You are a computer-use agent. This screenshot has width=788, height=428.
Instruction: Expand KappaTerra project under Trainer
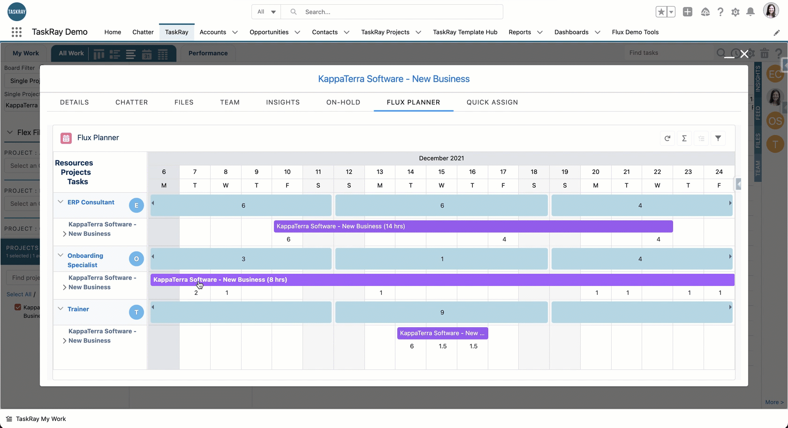point(64,341)
